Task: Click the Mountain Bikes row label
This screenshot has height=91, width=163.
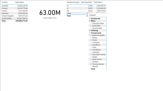Action: click(98, 23)
